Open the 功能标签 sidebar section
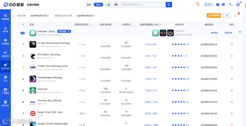The image size is (246, 126). (5, 54)
